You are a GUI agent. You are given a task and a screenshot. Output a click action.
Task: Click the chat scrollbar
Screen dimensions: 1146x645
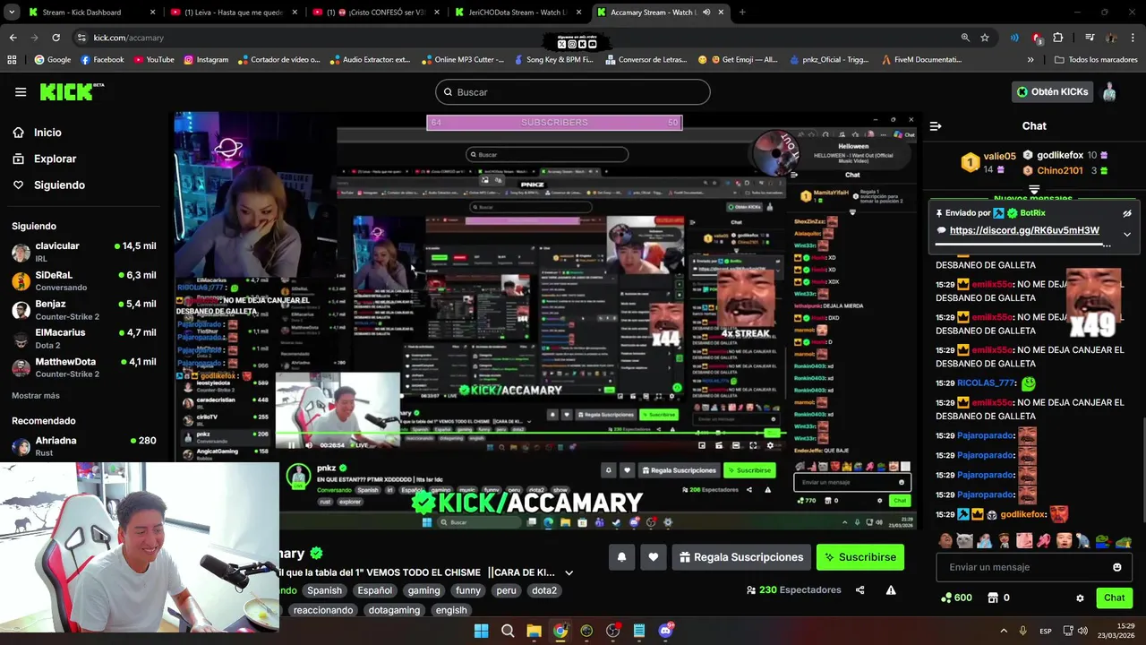(x=1143, y=468)
